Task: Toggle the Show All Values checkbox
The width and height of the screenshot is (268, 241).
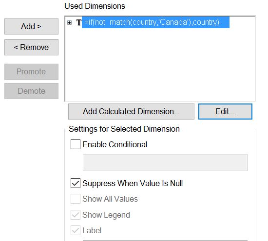Action: (76, 199)
